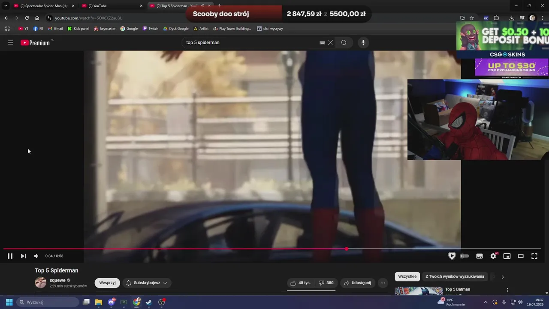This screenshot has width=549, height=309.
Task: Open a new browser tab
Action: [220, 6]
